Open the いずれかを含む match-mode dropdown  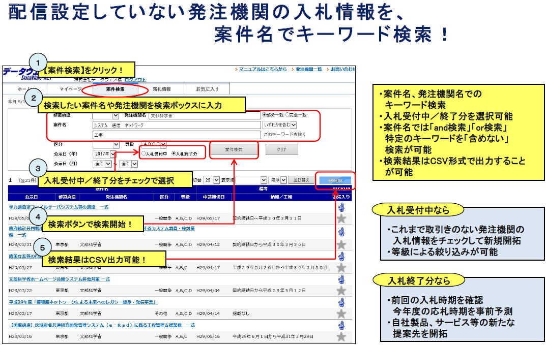pos(280,125)
